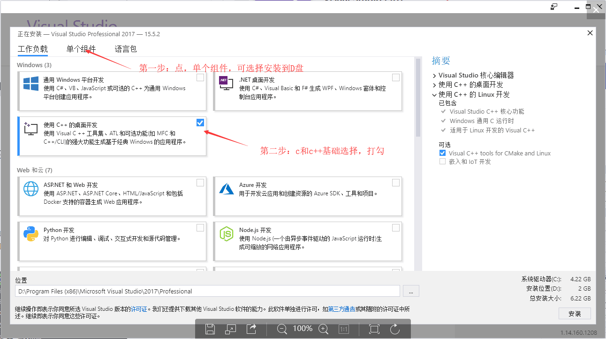Screen dimensions: 606x339
Task: Switch to the 语言包 tab
Action: (126, 49)
